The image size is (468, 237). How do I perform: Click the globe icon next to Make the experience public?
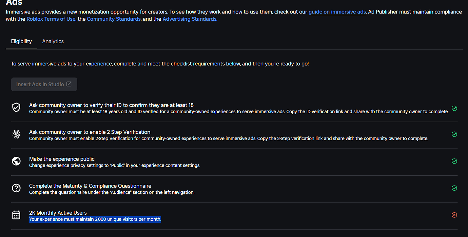pos(16,161)
